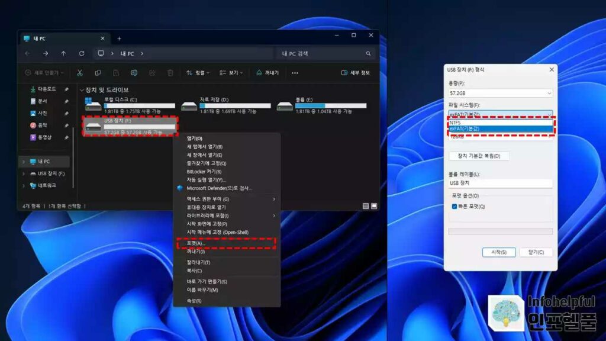Select BitLocker 켜기(B) in context menu
Screen dimensions: 606x341
click(227, 172)
